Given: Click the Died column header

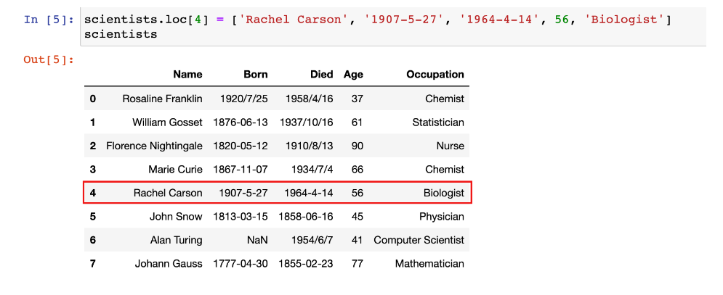Looking at the screenshot, I should (321, 74).
